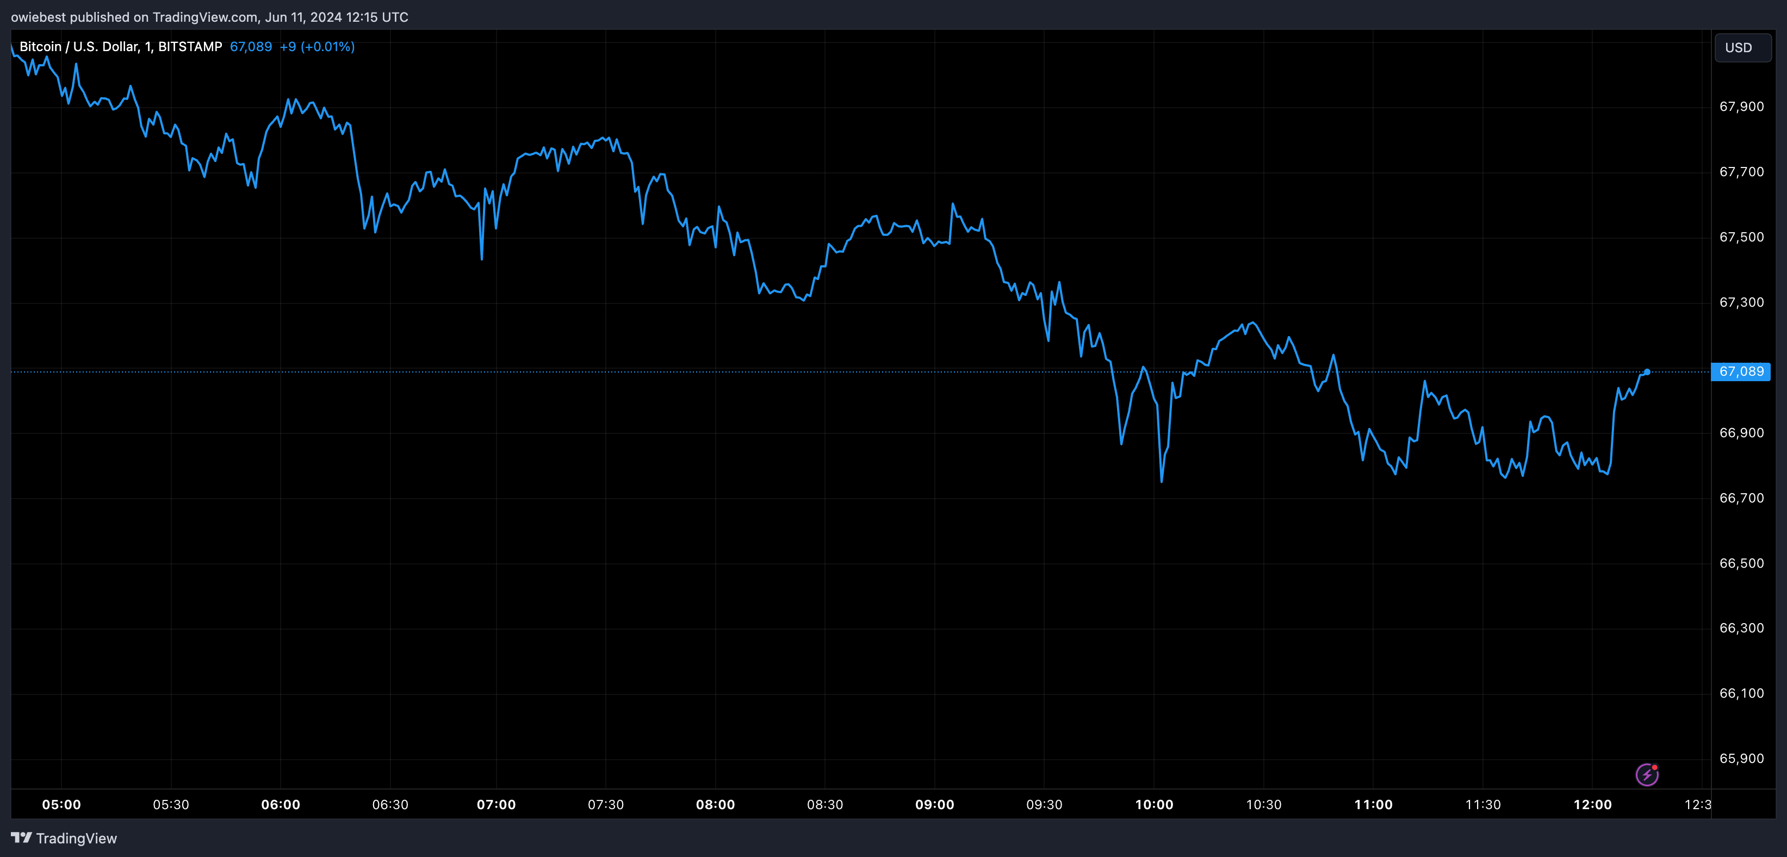This screenshot has width=1787, height=857.
Task: Click the 09:30 time axis label
Action: point(1044,804)
